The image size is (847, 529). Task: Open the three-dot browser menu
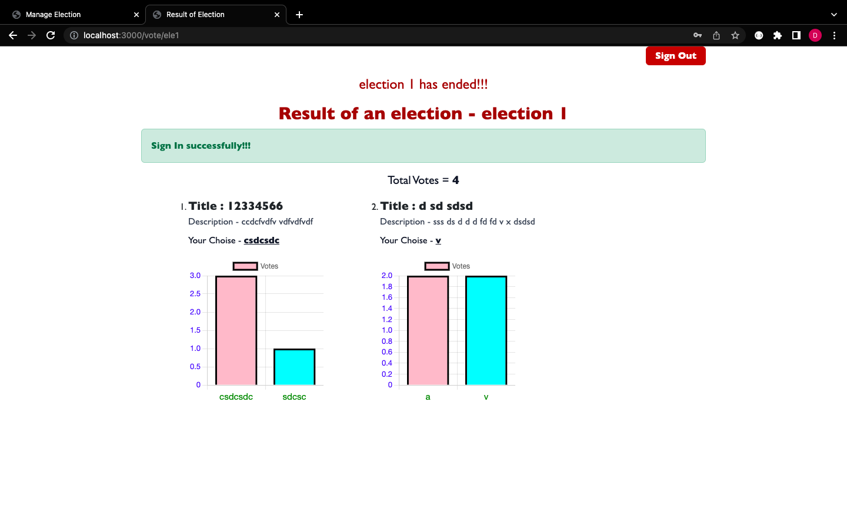835,35
